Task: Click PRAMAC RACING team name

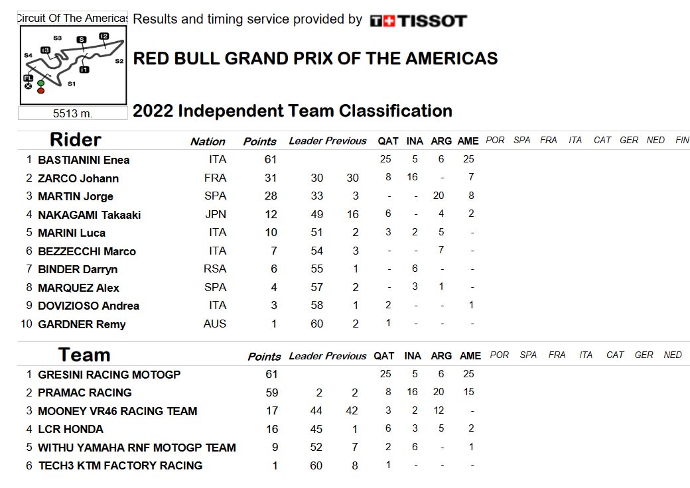Action: 85,393
